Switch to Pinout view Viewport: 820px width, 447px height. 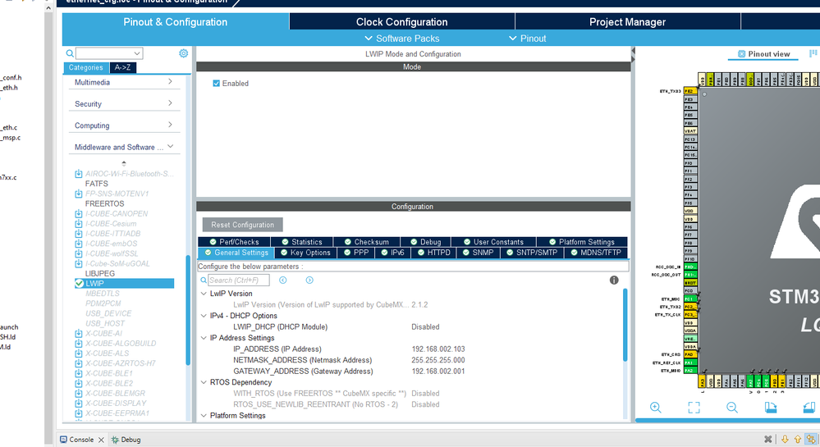tap(763, 54)
